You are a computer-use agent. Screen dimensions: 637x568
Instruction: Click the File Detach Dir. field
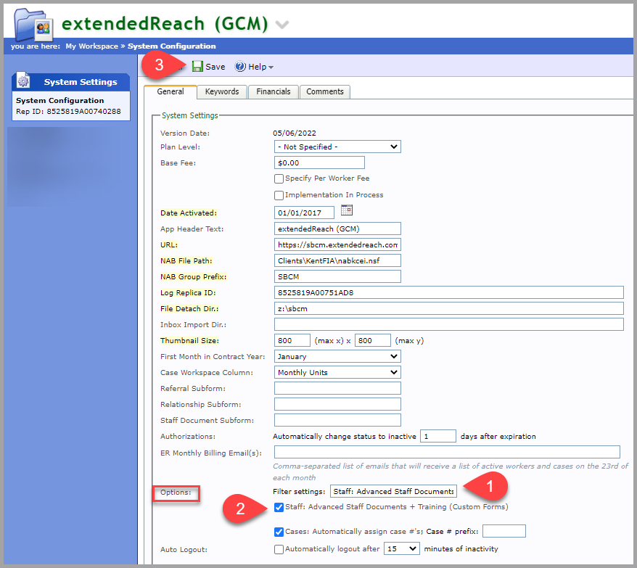[x=449, y=308]
